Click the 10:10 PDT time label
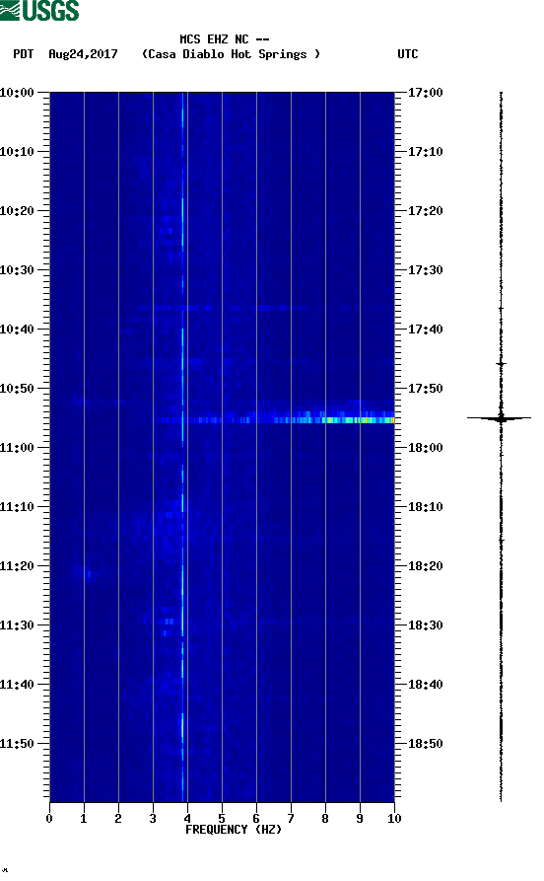The height and width of the screenshot is (881, 544). tap(17, 152)
